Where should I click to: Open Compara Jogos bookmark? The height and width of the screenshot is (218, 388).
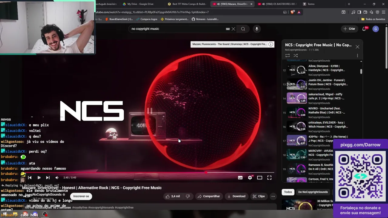point(147,19)
